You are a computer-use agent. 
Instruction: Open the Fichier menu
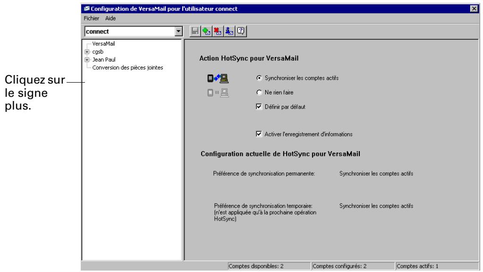tap(92, 18)
